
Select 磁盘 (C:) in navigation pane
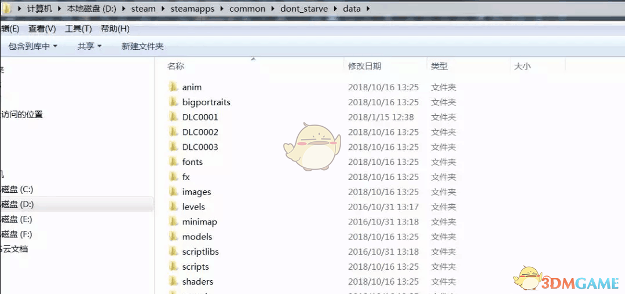17,189
